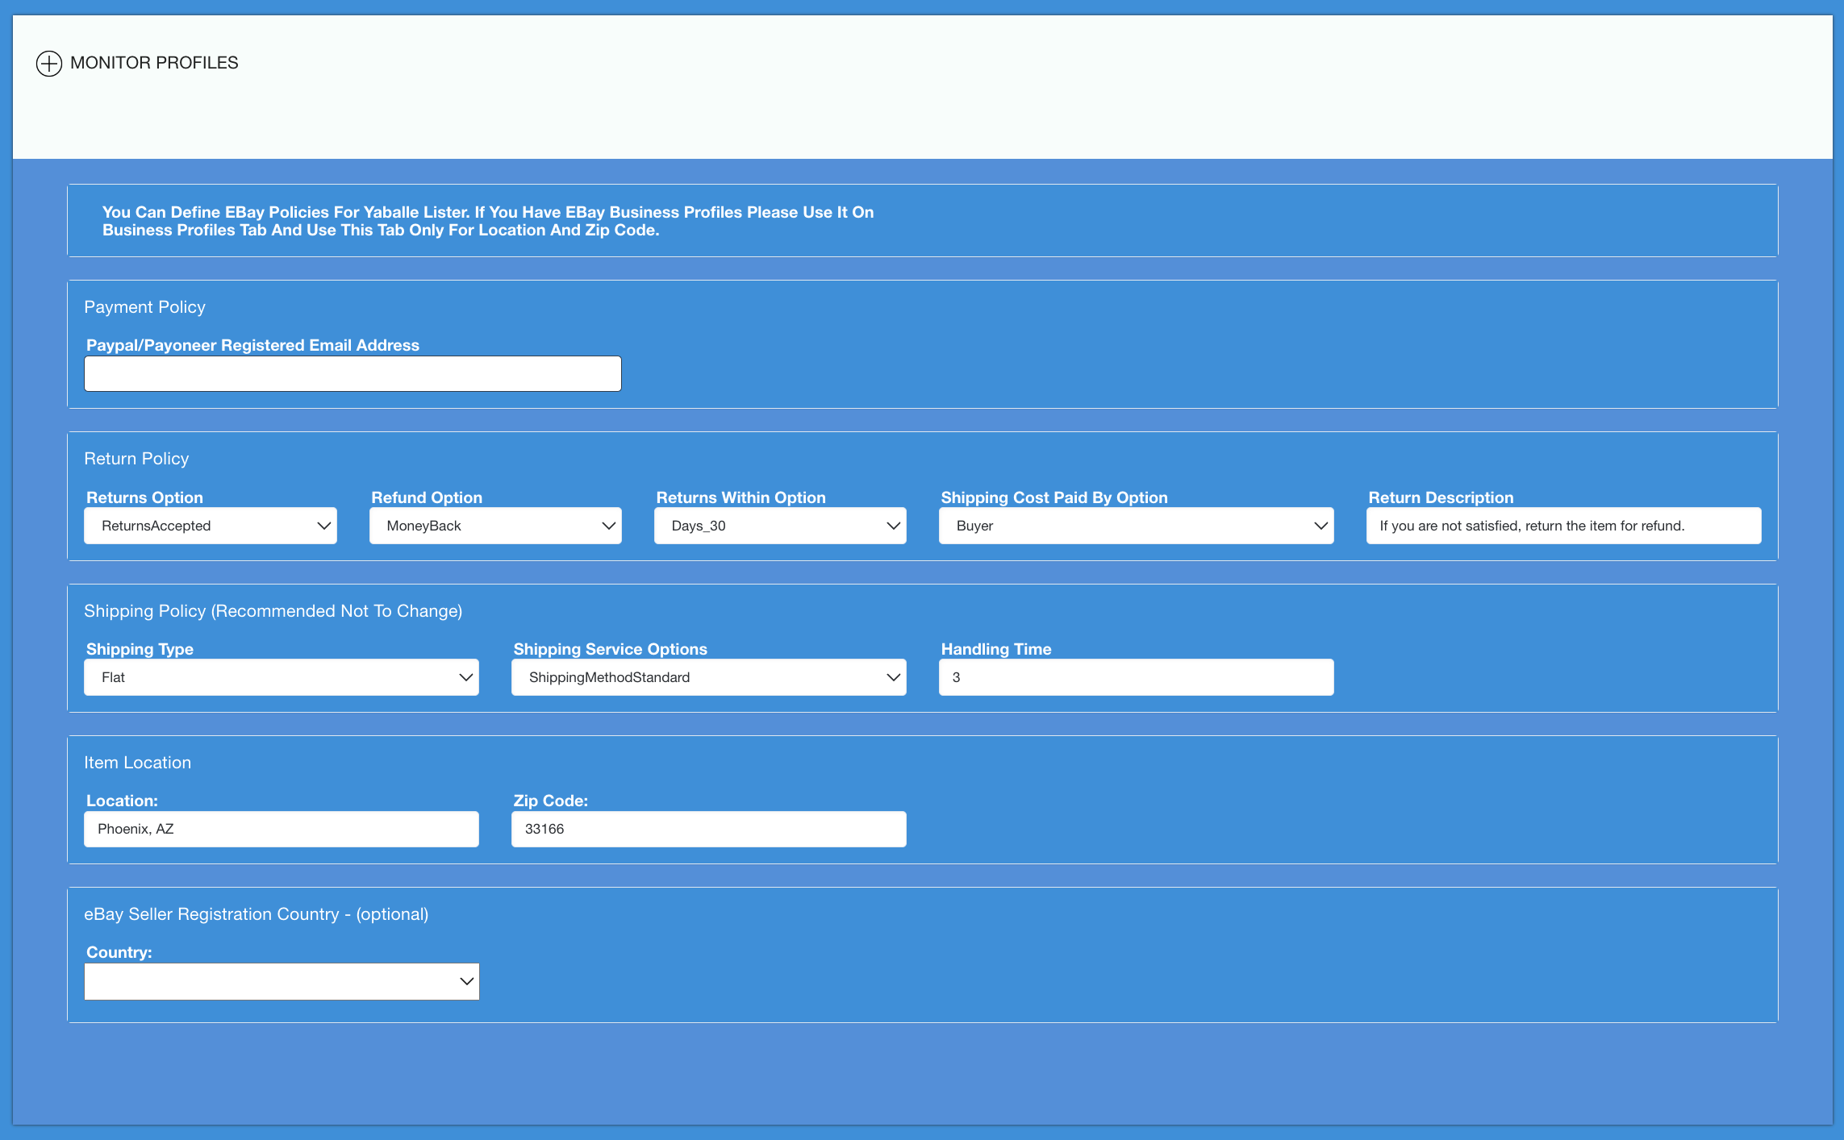1844x1140 pixels.
Task: Click chevron arrow on Shipping Cost Paid By
Action: (x=1320, y=526)
